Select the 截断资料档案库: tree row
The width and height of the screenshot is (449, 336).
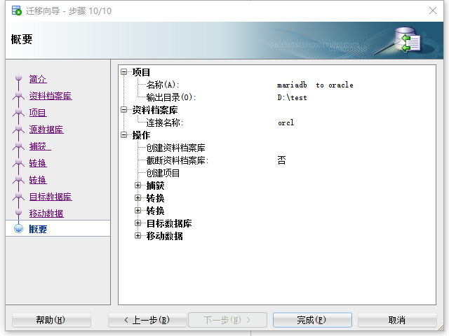[177, 160]
